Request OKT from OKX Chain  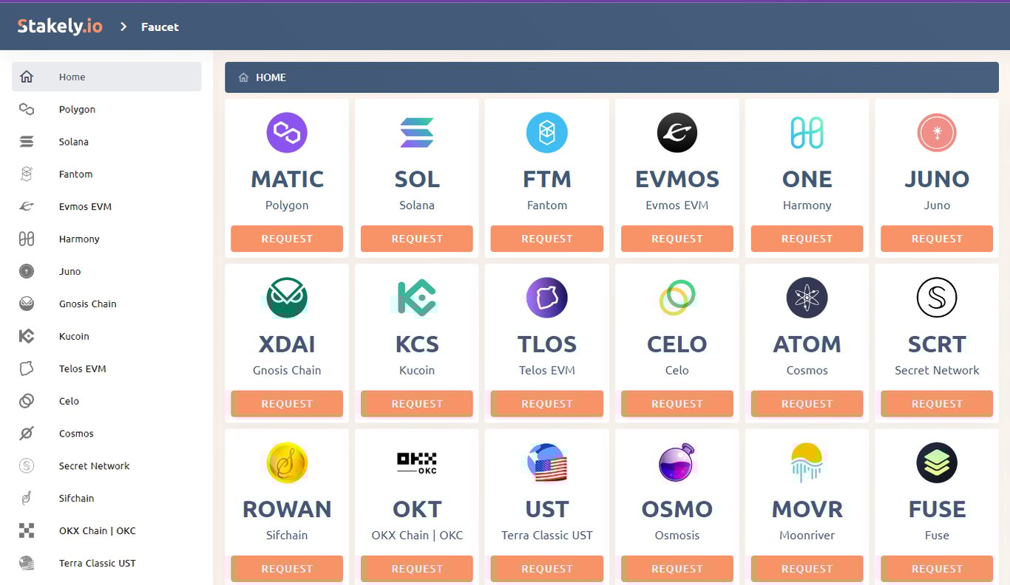coord(417,569)
